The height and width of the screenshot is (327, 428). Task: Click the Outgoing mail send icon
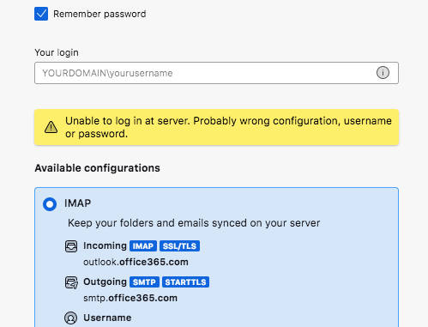tap(71, 282)
